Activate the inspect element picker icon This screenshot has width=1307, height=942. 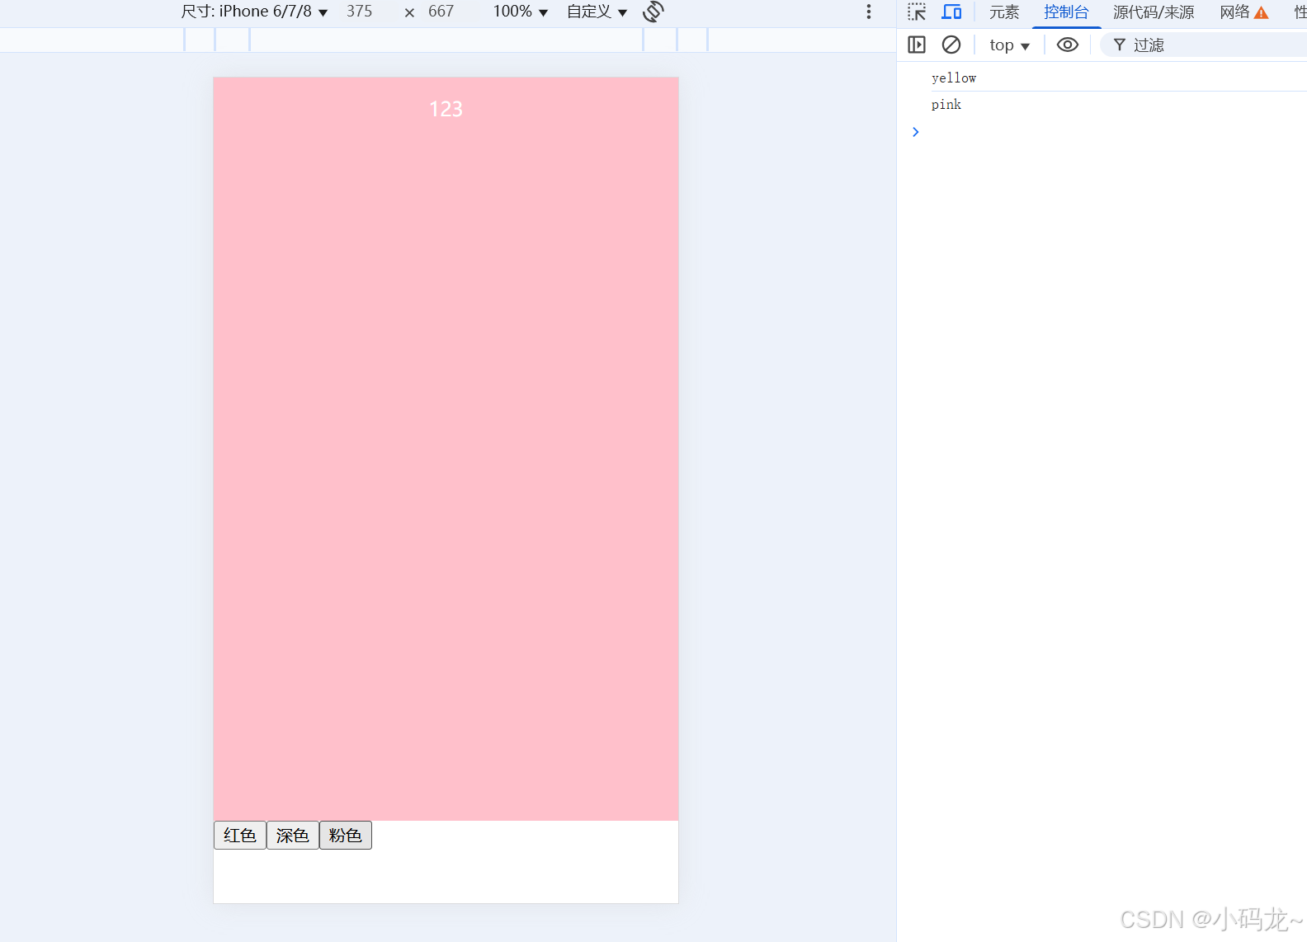click(917, 12)
